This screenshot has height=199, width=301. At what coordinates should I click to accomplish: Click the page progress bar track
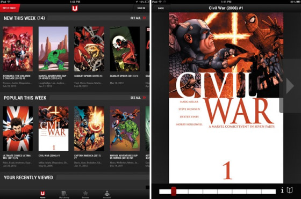point(217,191)
